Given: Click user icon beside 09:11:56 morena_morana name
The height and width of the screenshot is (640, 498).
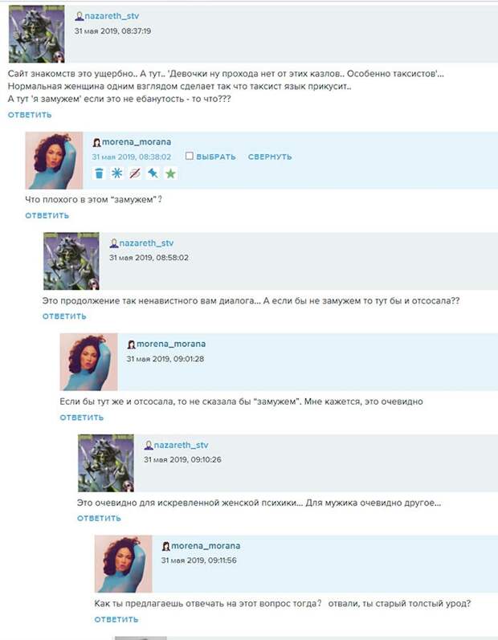Looking at the screenshot, I should click(x=166, y=546).
